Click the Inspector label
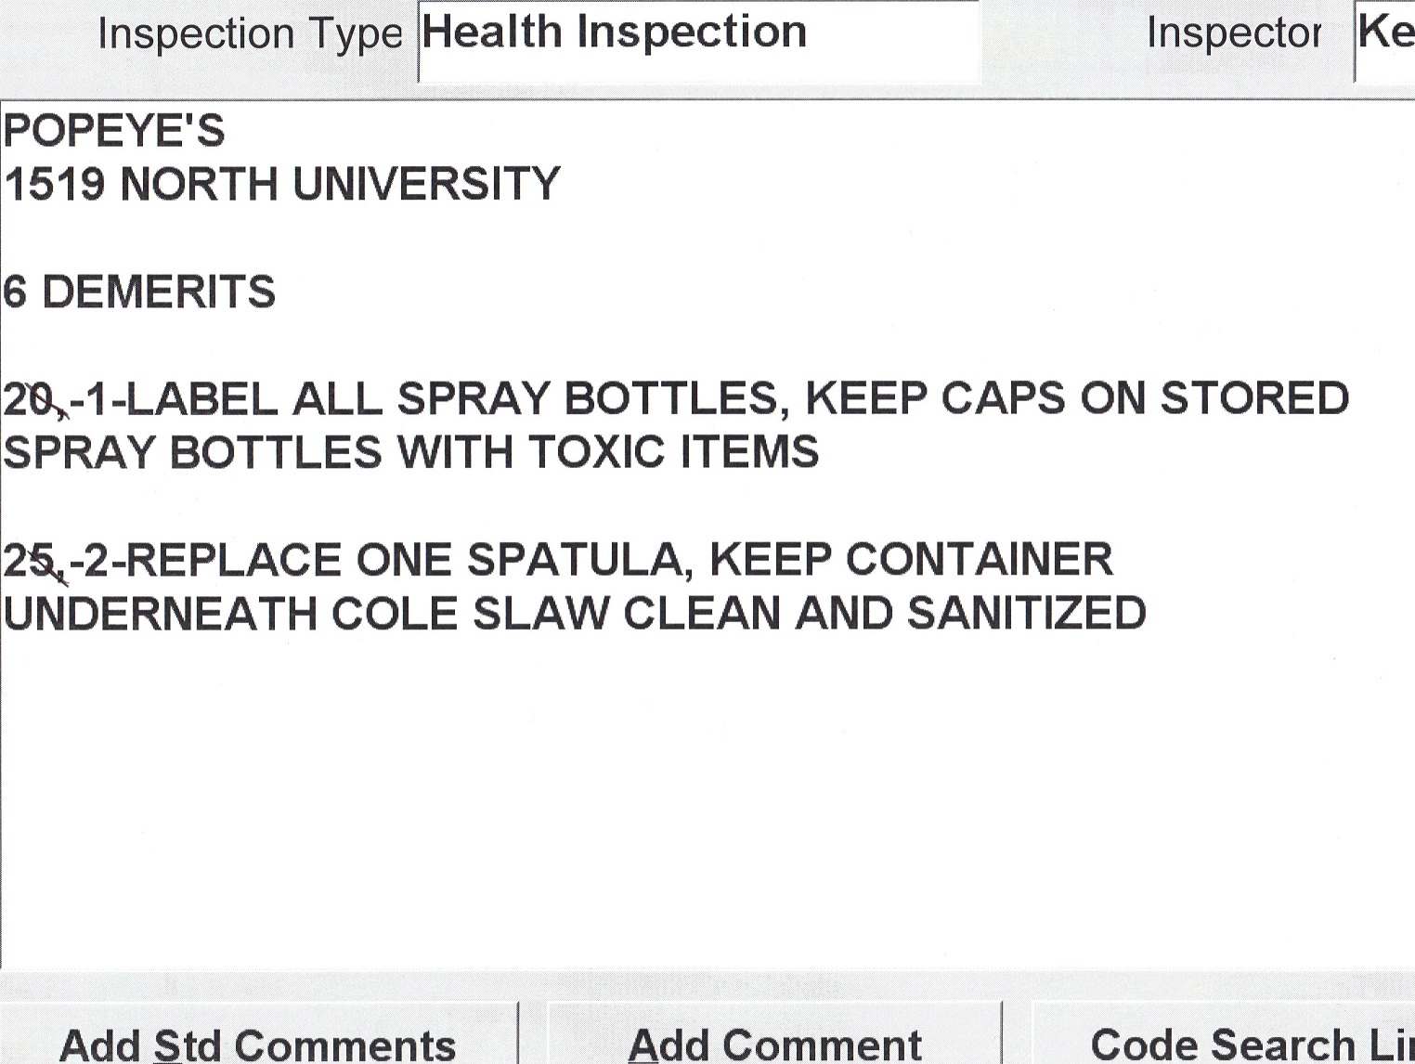 (x=1233, y=33)
